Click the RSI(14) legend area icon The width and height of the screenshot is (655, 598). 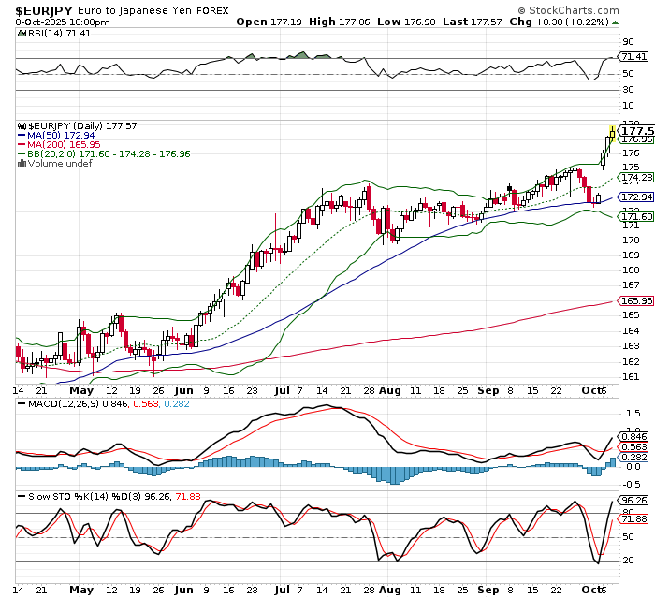point(22,33)
